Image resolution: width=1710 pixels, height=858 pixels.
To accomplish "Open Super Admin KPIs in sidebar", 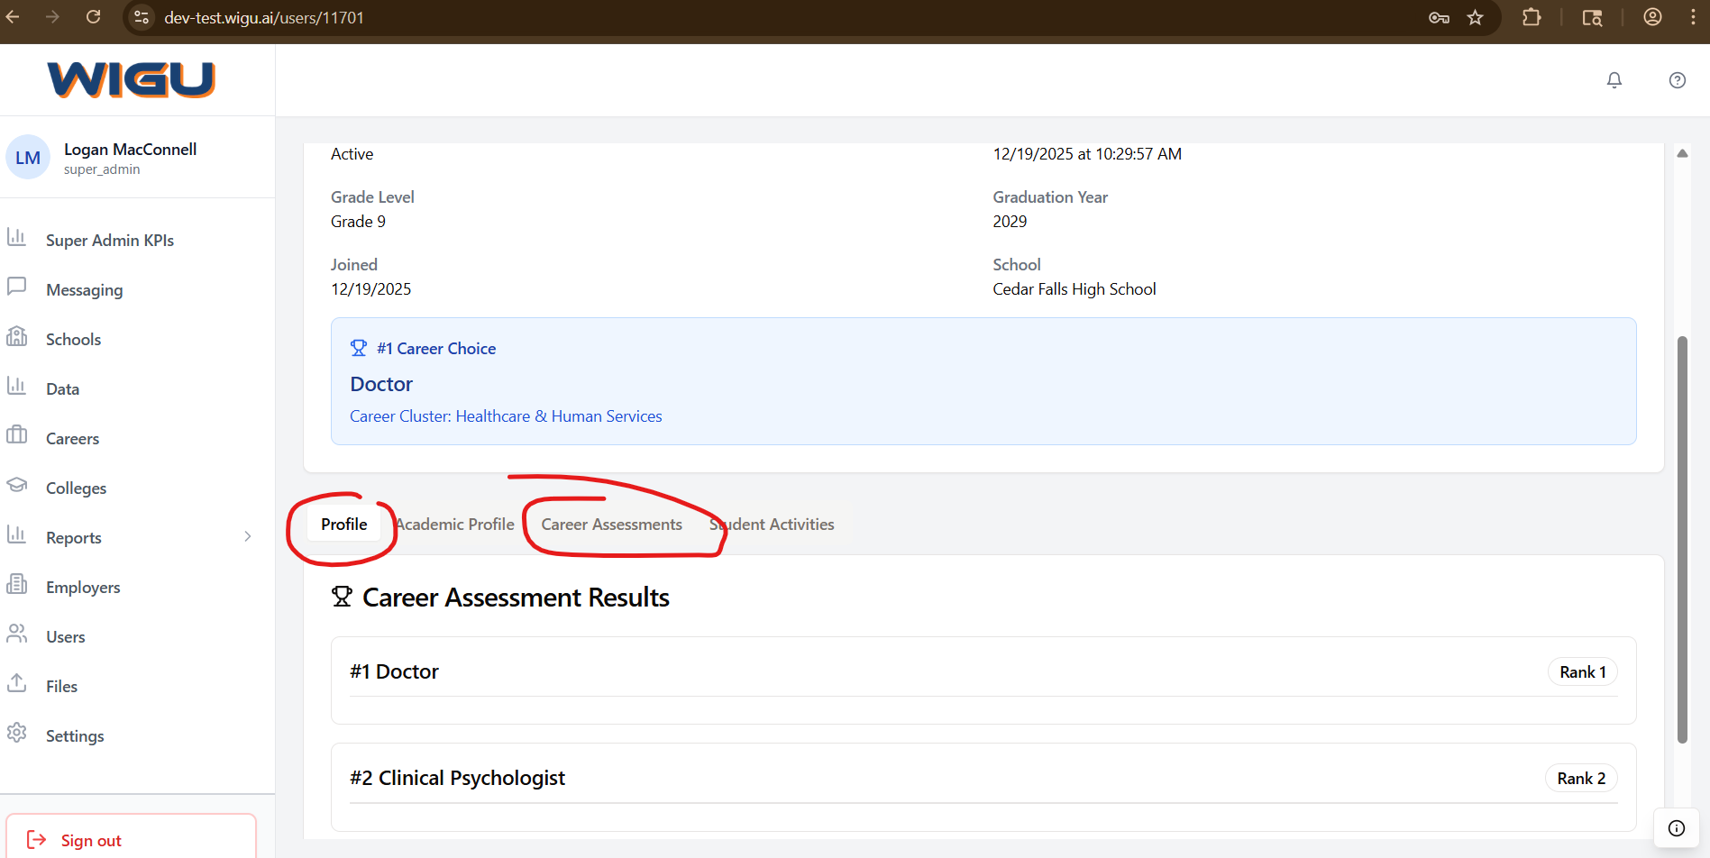I will click(109, 241).
